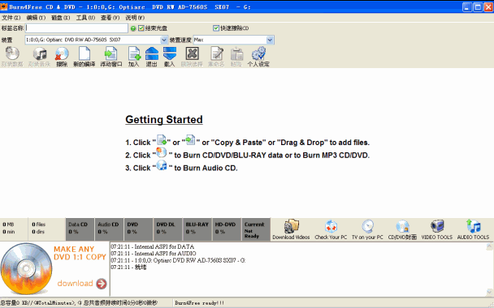
Task: Click the add-file icon in Getting Started step 1
Action: click(162, 140)
